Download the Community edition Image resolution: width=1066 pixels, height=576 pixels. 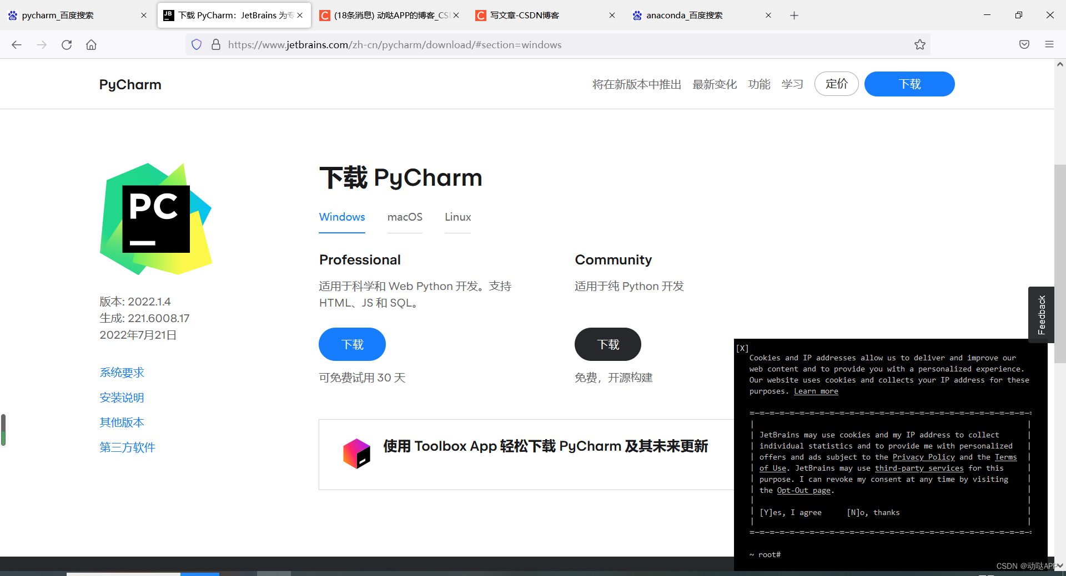pyautogui.click(x=608, y=344)
